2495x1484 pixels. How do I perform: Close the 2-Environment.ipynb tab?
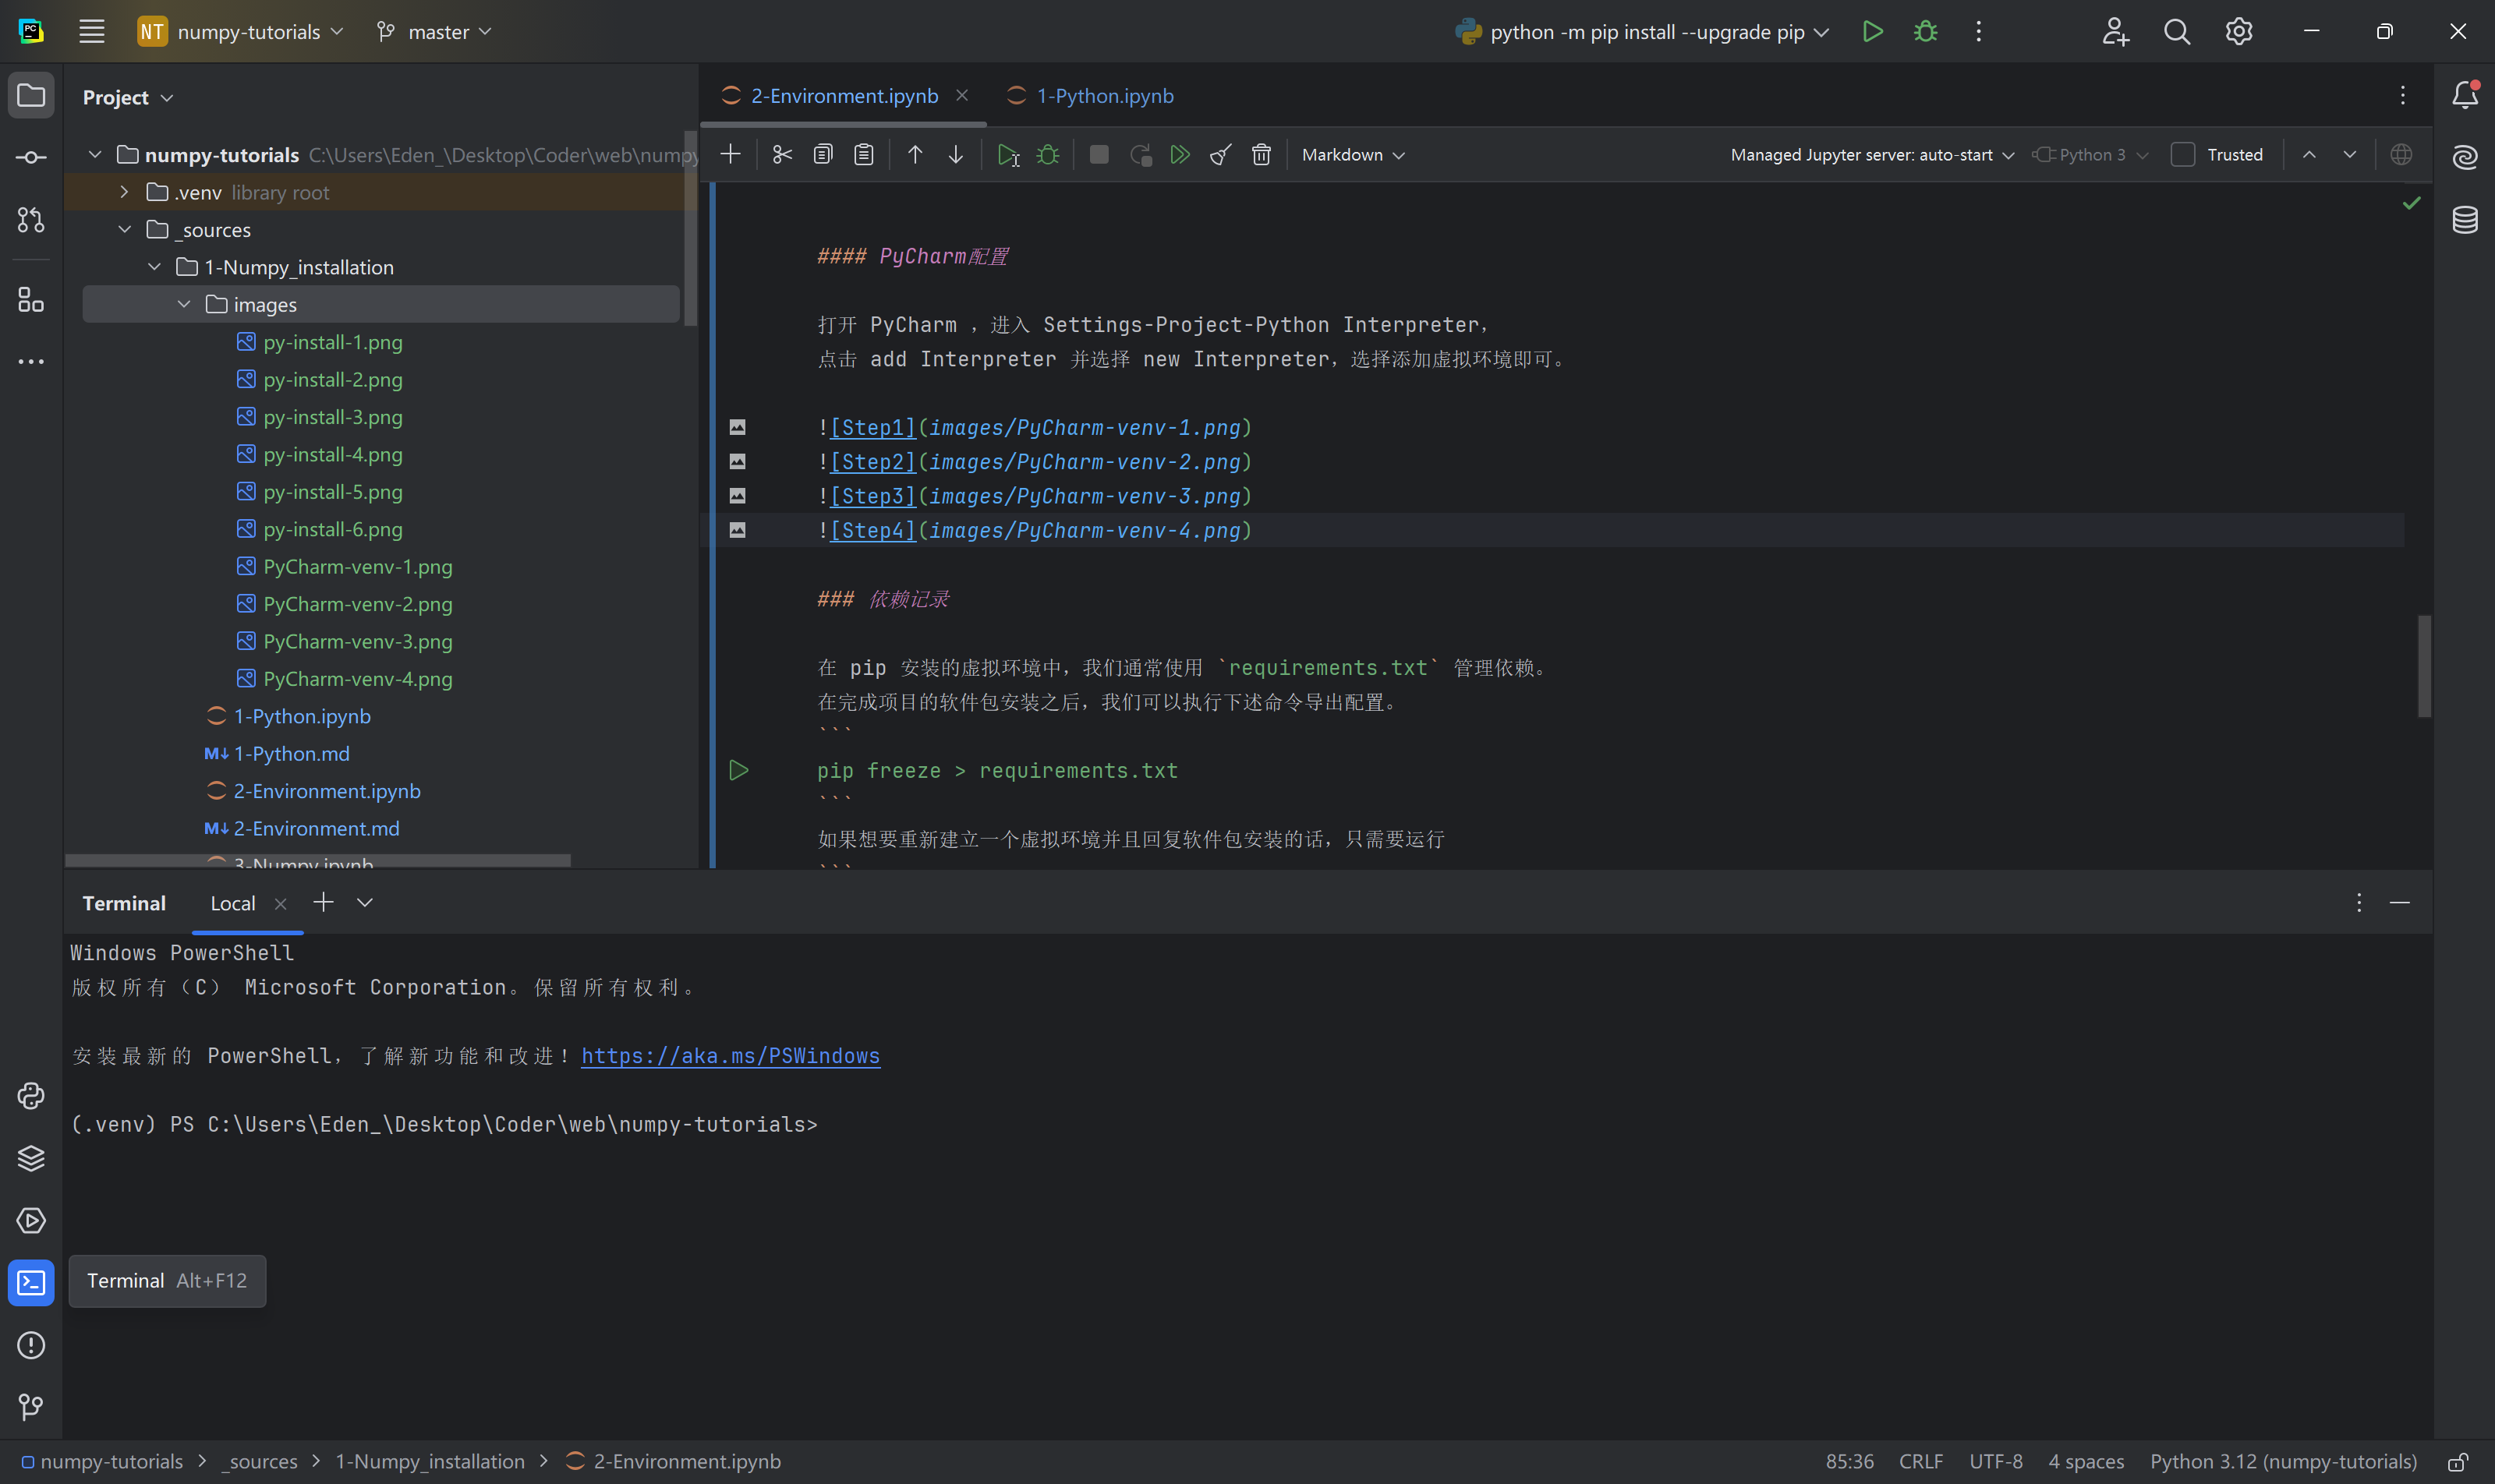962,95
